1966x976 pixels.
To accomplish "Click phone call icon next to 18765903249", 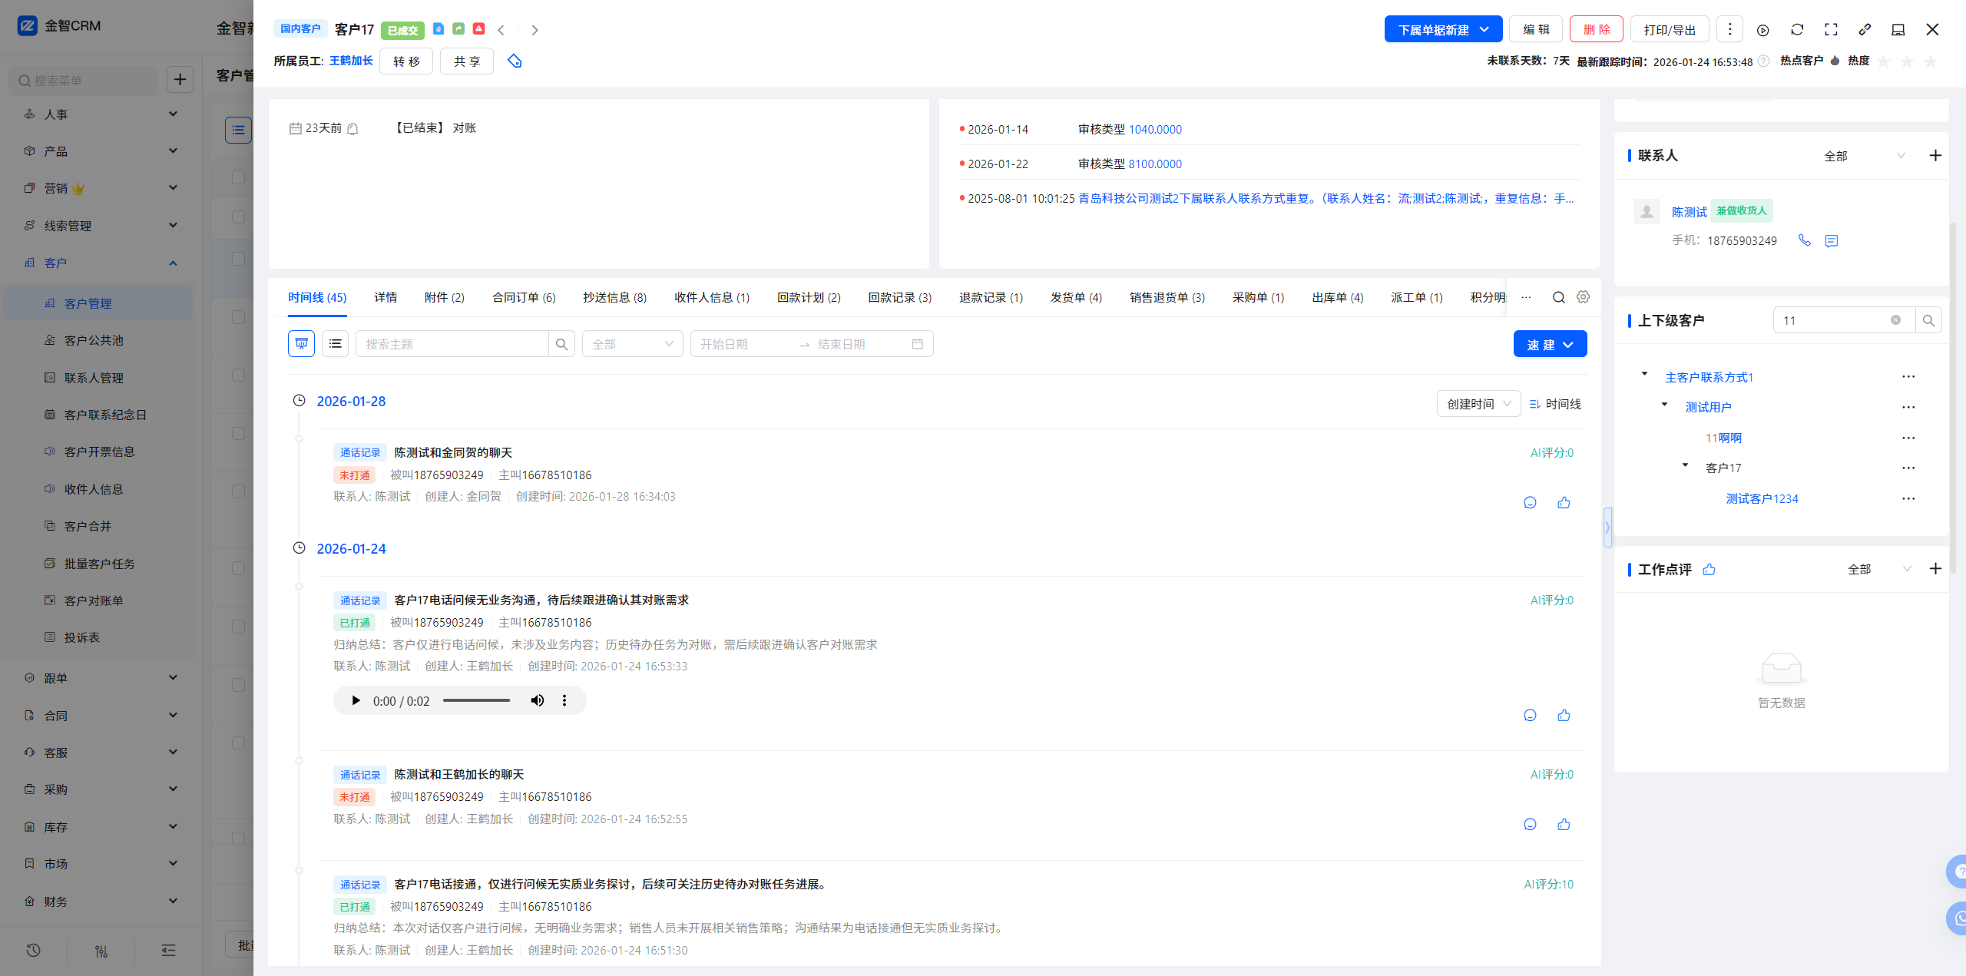I will pos(1805,240).
